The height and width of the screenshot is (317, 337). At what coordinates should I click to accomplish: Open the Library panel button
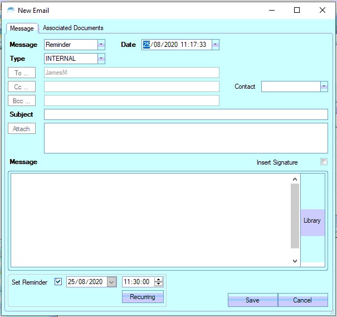pos(312,220)
